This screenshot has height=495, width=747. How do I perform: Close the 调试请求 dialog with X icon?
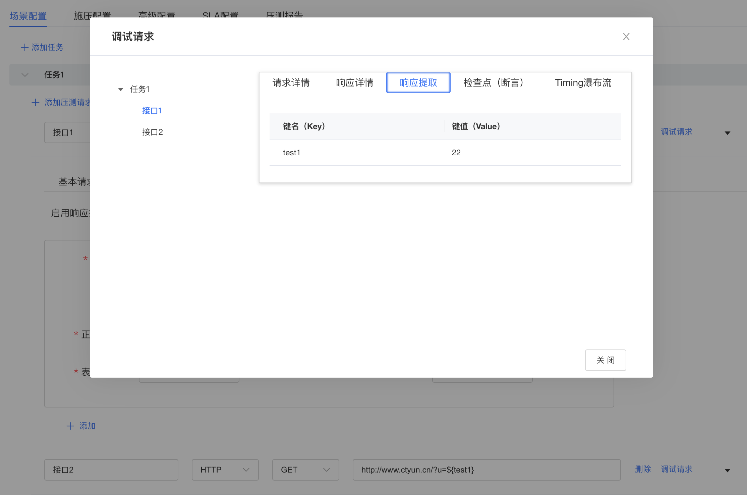click(626, 37)
